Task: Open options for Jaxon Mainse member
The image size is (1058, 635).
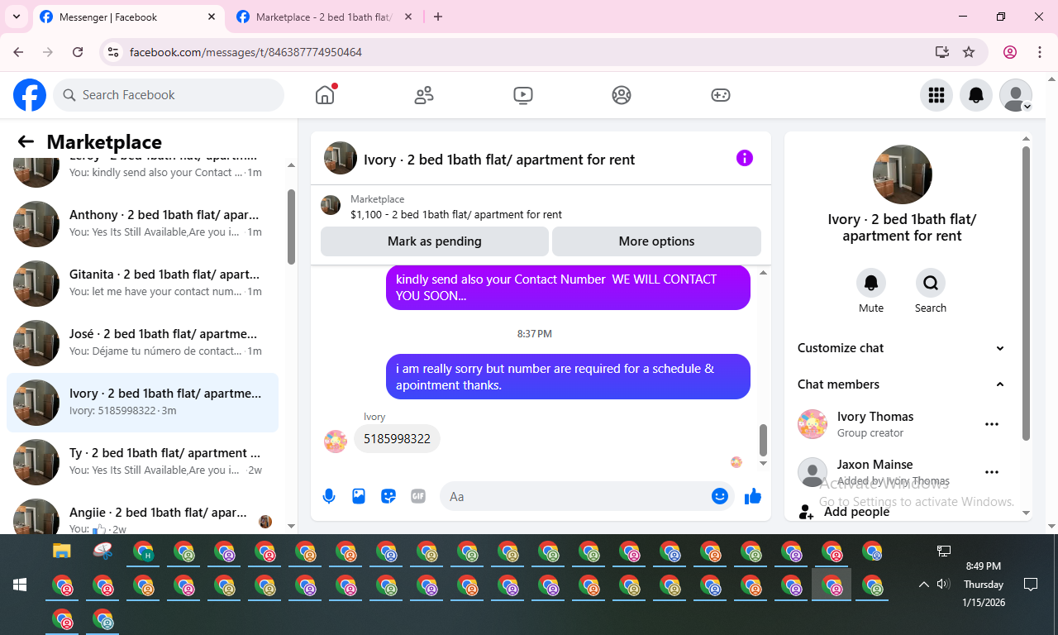Action: point(992,472)
